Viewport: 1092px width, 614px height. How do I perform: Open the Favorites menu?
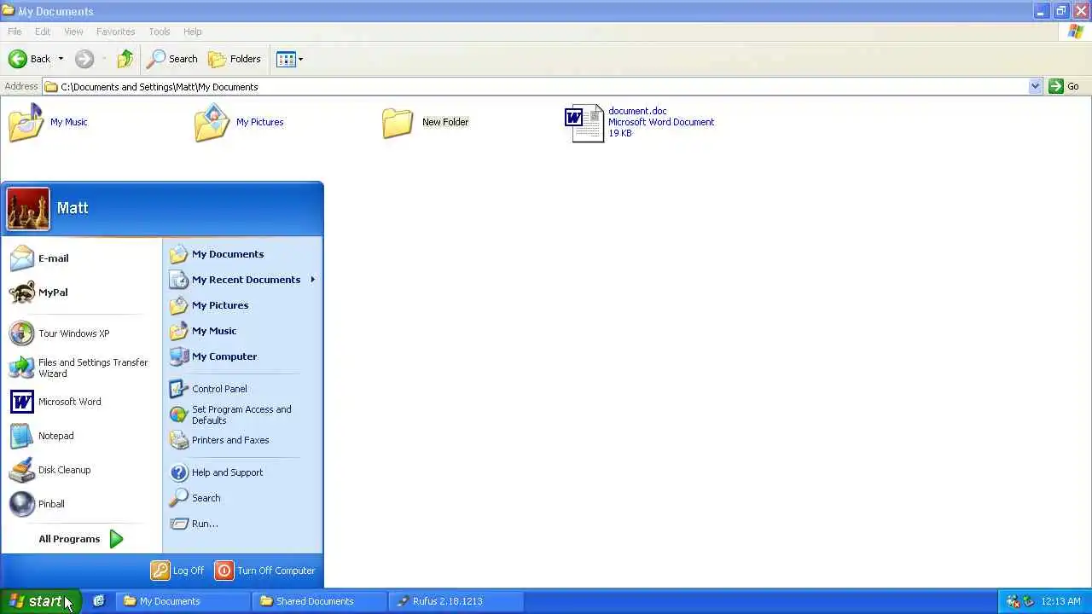[115, 32]
